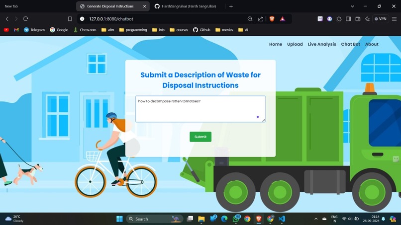Image resolution: width=401 pixels, height=225 pixels.
Task: Open Brave Shields lion icon
Action: [x=272, y=19]
